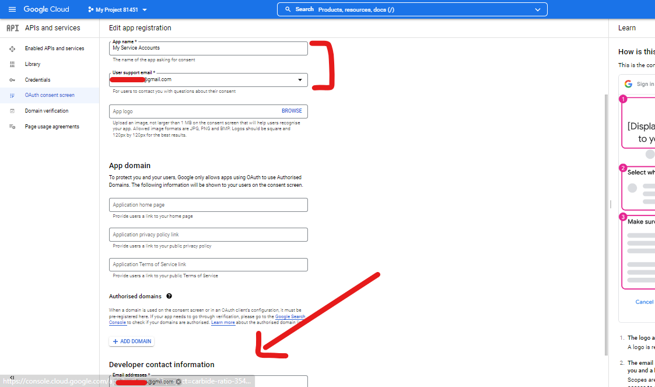Click the Authorised domains help icon
This screenshot has width=655, height=387.
(x=169, y=296)
